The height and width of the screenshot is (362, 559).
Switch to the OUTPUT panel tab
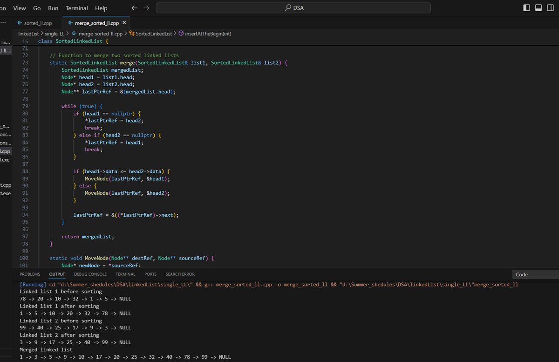point(57,274)
